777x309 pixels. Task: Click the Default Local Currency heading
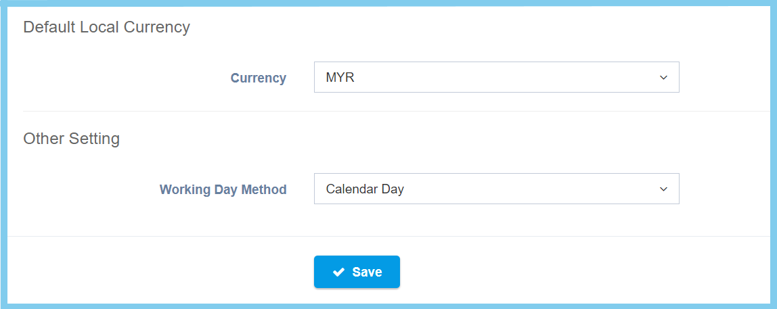click(106, 27)
